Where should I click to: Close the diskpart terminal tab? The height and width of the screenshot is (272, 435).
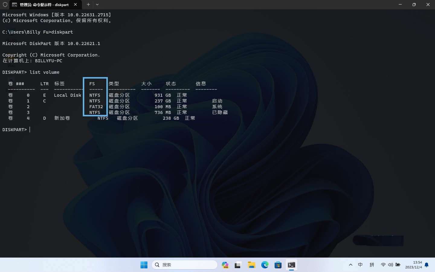click(x=76, y=5)
